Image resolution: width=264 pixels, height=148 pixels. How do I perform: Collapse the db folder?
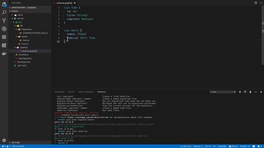pos(21,25)
